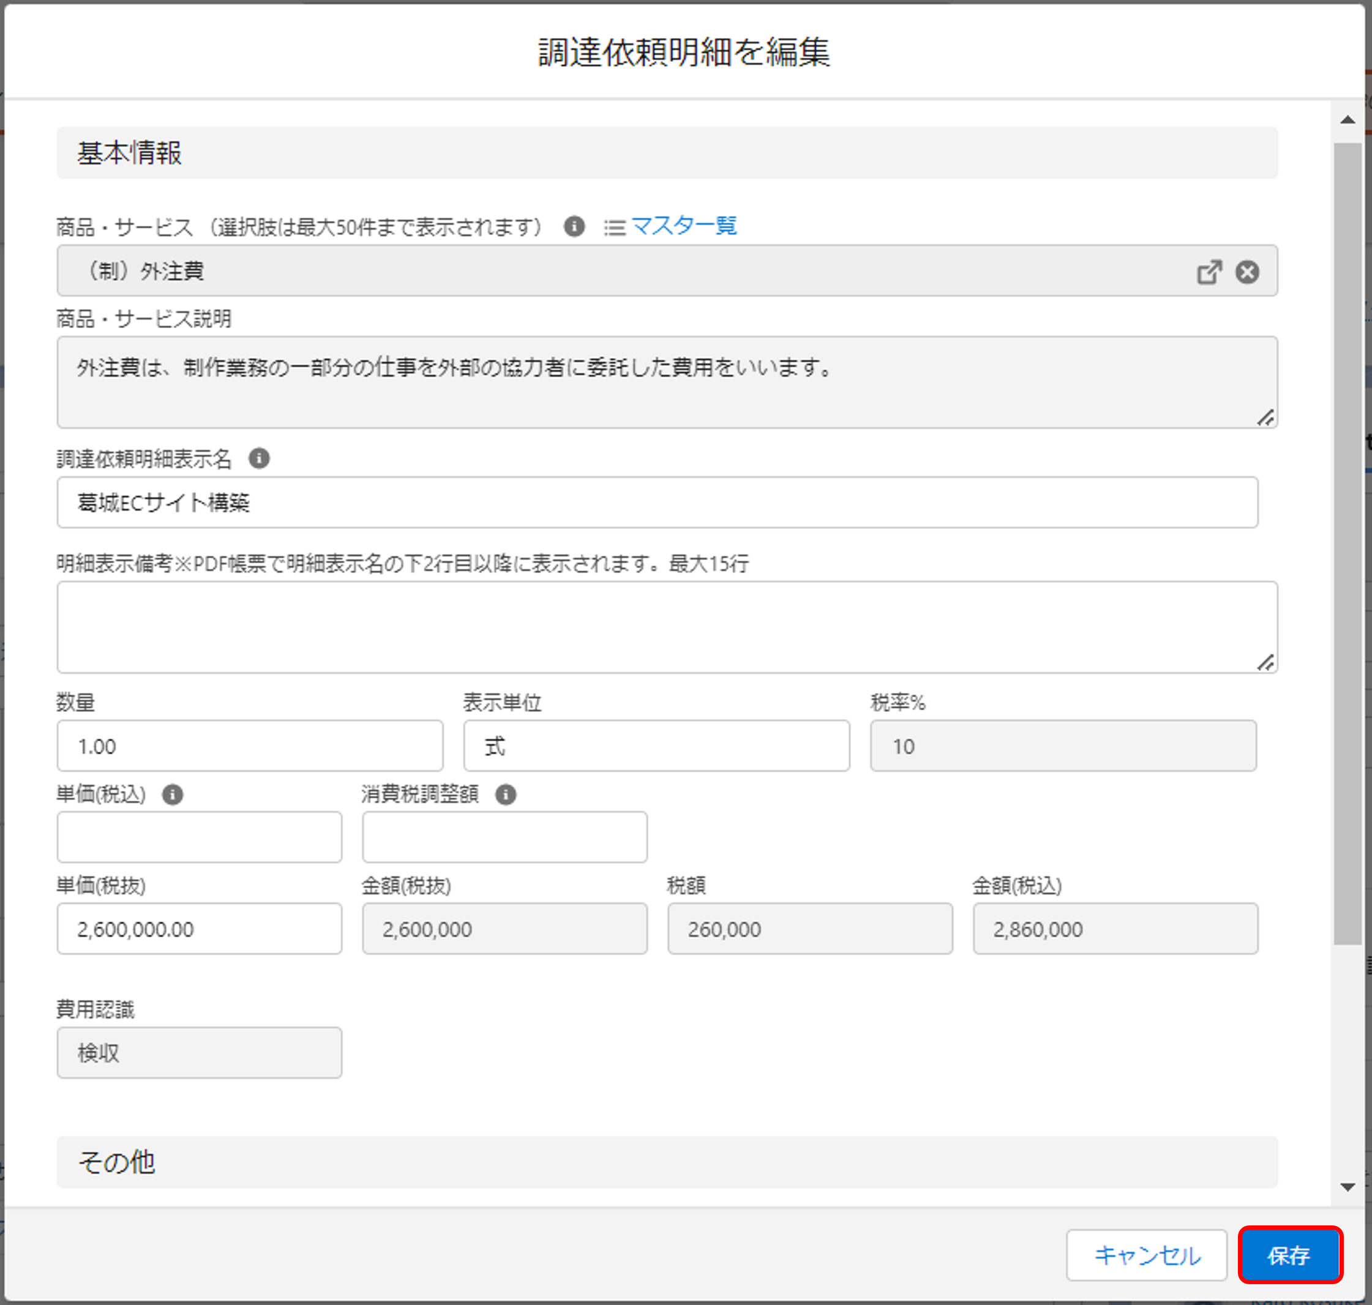Click resize handle of 明細表示備考 textarea
1372x1305 pixels.
click(1265, 662)
